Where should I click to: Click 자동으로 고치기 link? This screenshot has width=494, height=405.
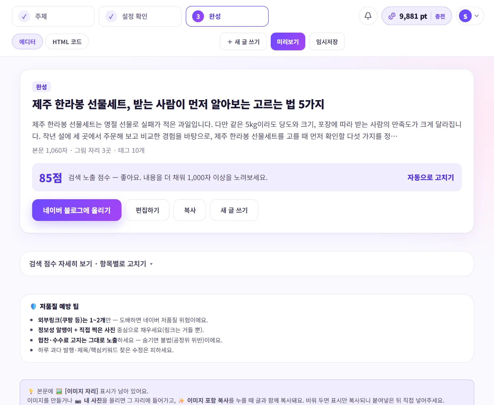pyautogui.click(x=430, y=177)
